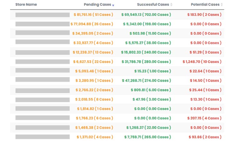
Task: Sort by Potential Cases arrow icon
Action: [x=222, y=5]
